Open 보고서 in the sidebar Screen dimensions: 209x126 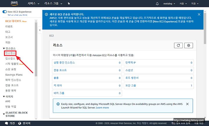pyautogui.click(x=9, y=37)
